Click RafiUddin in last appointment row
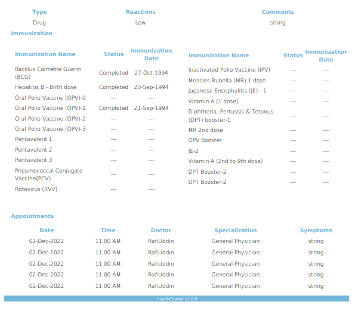Image resolution: width=355 pixels, height=323 pixels. 161,286
